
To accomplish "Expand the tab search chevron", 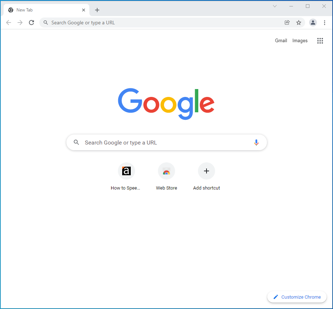I will click(274, 6).
